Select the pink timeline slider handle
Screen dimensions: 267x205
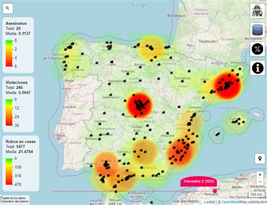point(215,191)
